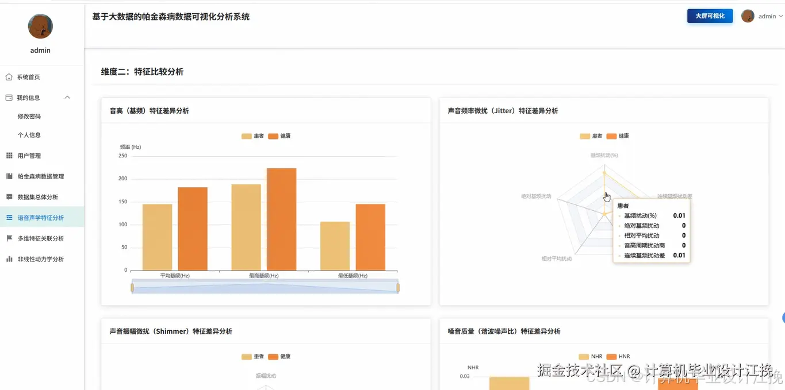785x390 pixels.
Task: Click the chat icon beside 数据集总体分析
Action: tap(9, 197)
